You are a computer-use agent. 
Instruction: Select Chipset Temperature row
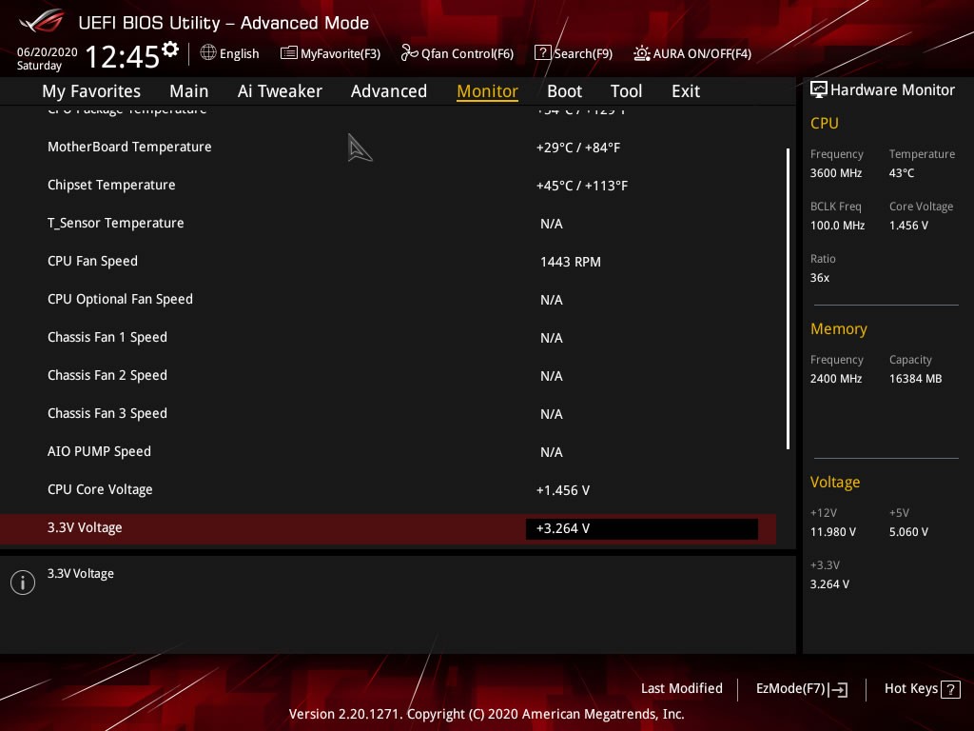[388, 186]
